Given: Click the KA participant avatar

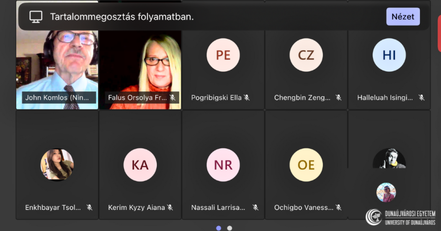Looking at the screenshot, I should (x=140, y=165).
